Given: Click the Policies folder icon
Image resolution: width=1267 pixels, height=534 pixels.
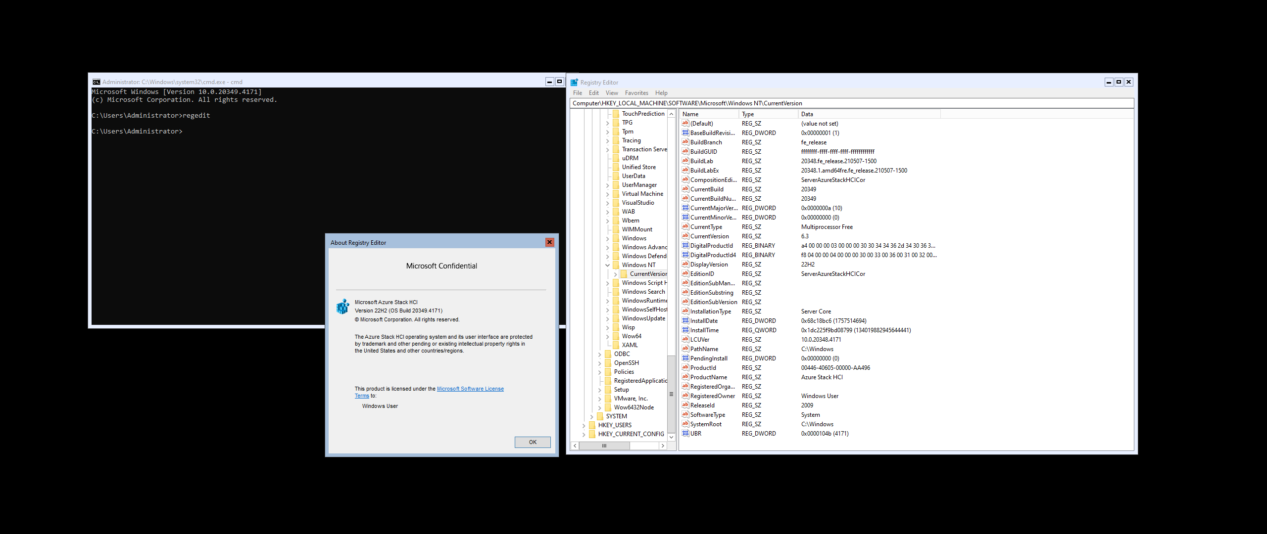Looking at the screenshot, I should tap(608, 372).
